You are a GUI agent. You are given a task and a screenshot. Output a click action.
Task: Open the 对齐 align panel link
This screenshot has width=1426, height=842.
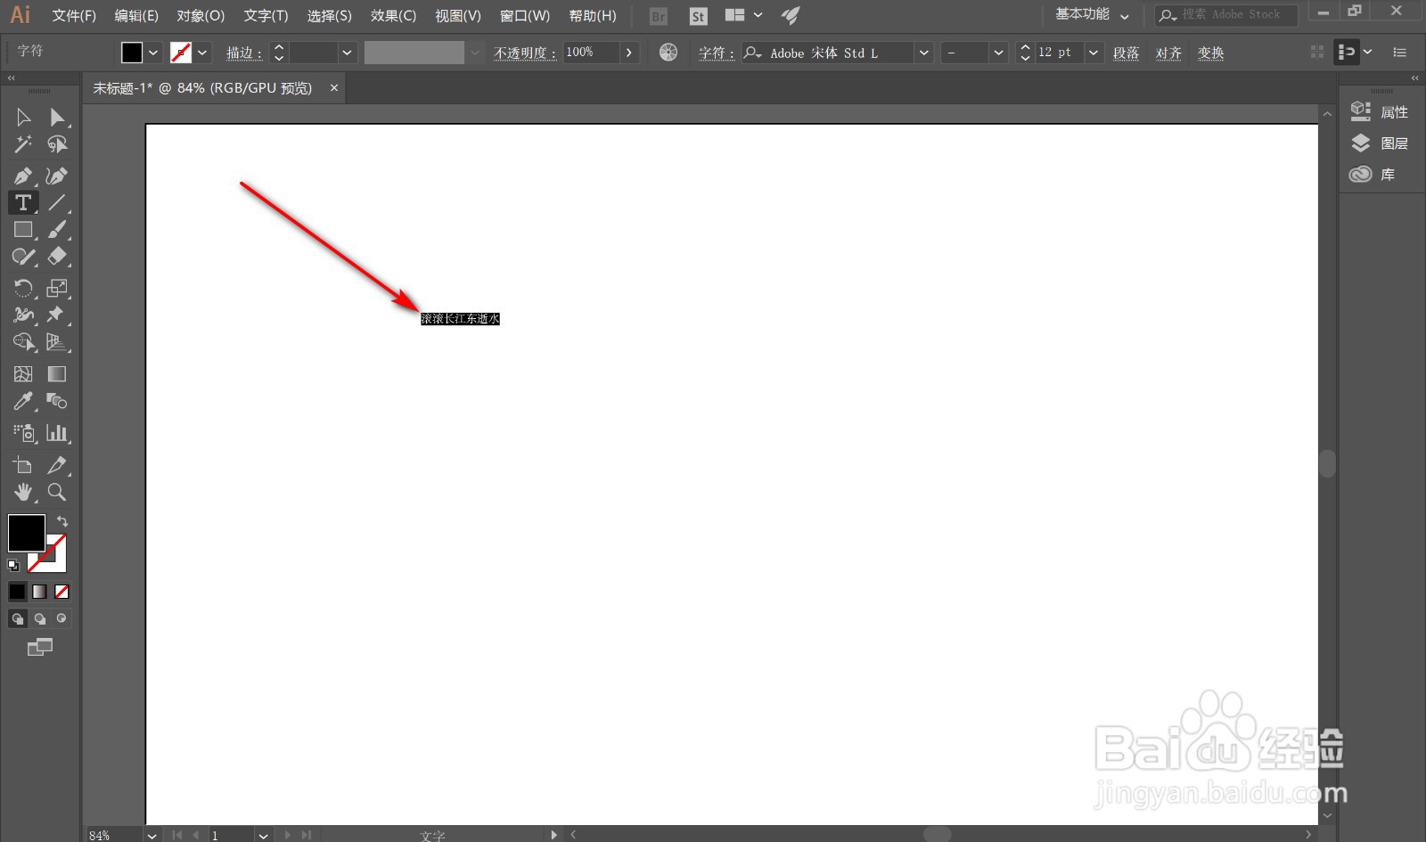point(1168,53)
